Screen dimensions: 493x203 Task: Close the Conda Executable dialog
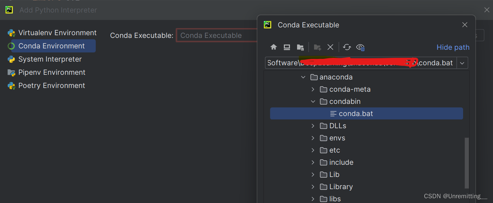[x=465, y=25]
